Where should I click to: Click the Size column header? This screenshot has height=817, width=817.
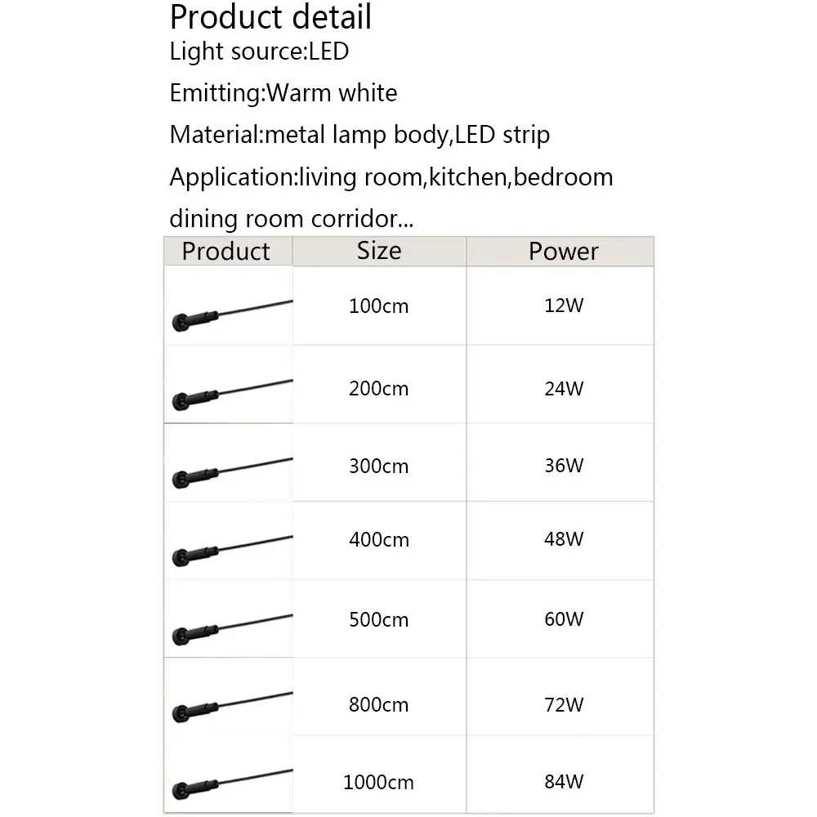coord(379,250)
